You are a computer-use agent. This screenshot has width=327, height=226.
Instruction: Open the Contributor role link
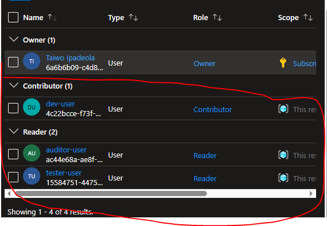(213, 110)
